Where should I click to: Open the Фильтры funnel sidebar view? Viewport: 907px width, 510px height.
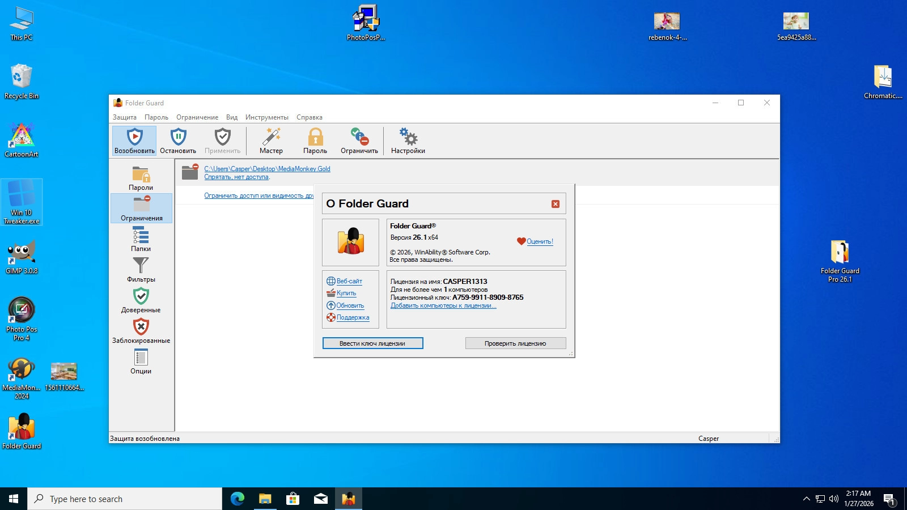click(141, 270)
